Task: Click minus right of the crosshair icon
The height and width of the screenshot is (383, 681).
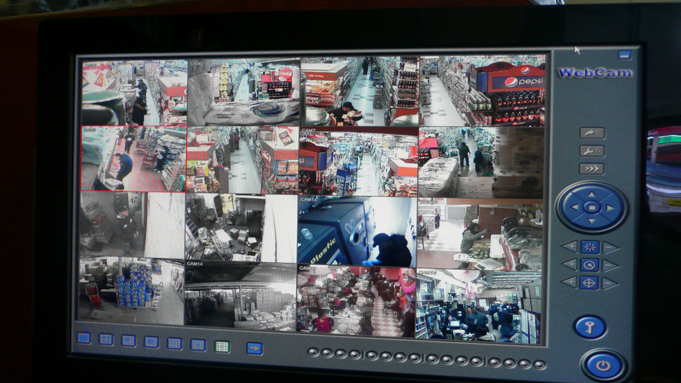Action: click(x=610, y=283)
